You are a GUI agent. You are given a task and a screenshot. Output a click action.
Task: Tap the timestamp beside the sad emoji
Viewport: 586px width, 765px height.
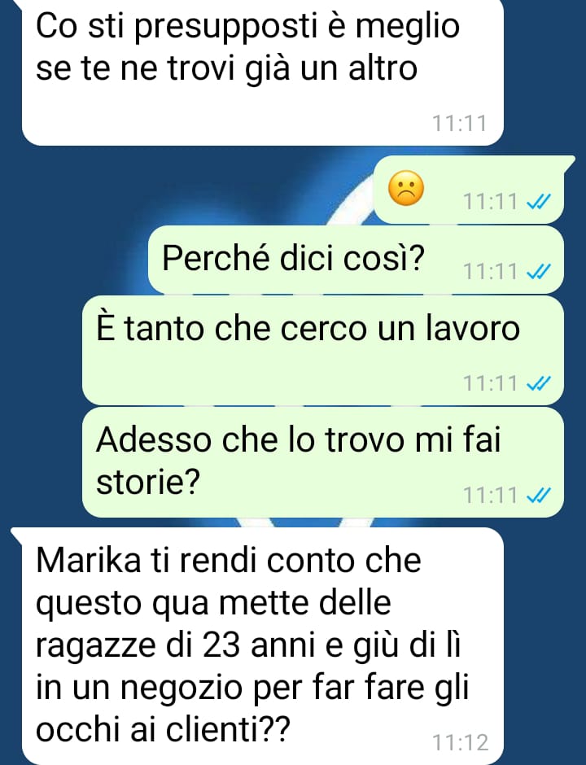tap(490, 201)
